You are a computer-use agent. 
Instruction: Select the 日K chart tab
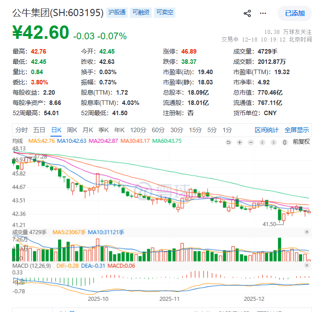click(x=56, y=130)
